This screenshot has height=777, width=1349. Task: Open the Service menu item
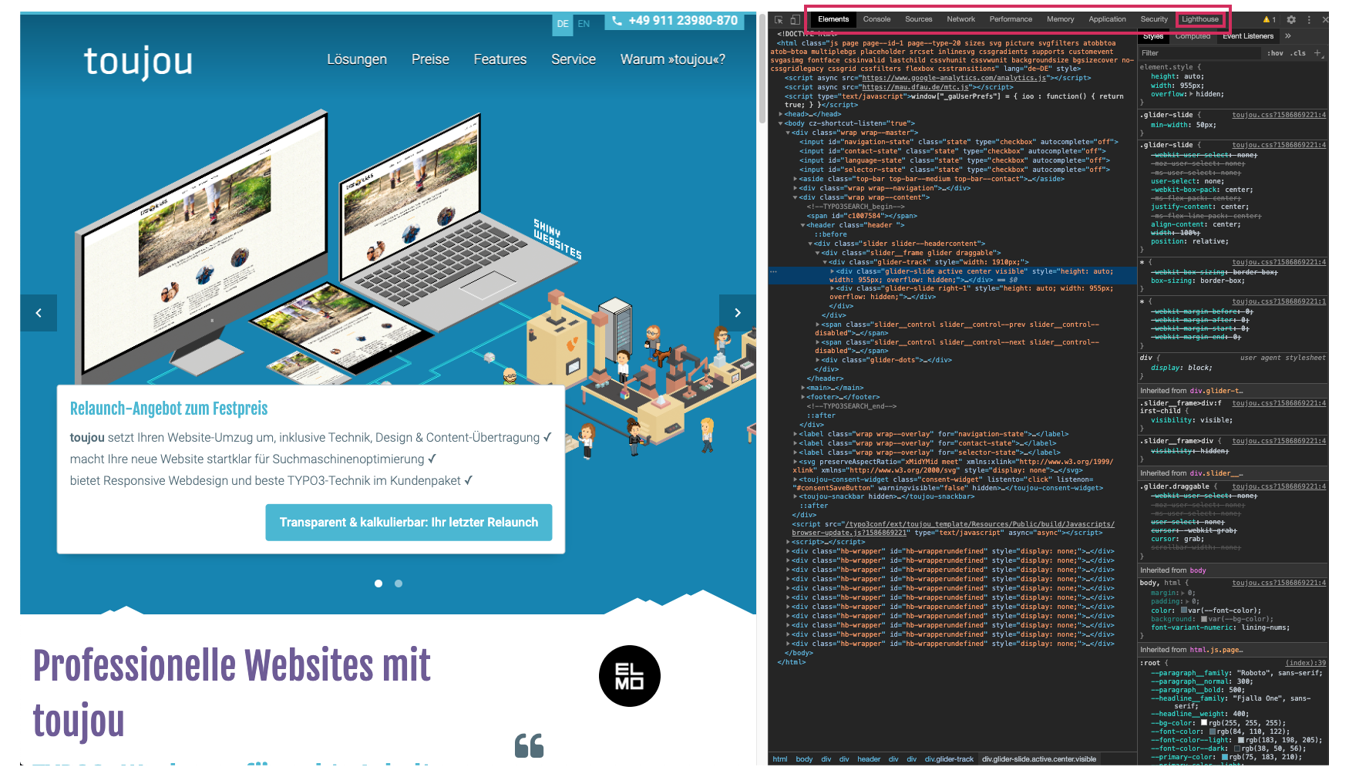(x=574, y=59)
